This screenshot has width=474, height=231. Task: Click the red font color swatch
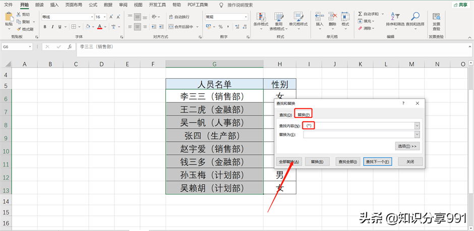(100, 27)
